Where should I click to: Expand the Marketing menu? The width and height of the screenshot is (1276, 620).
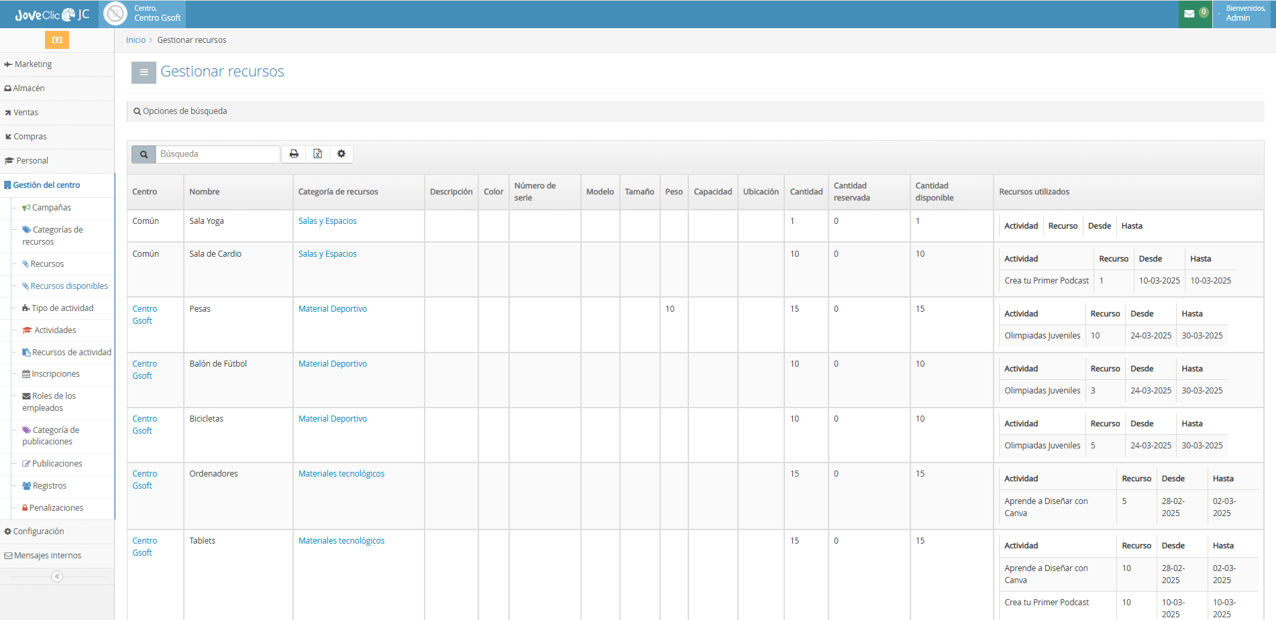click(x=57, y=64)
